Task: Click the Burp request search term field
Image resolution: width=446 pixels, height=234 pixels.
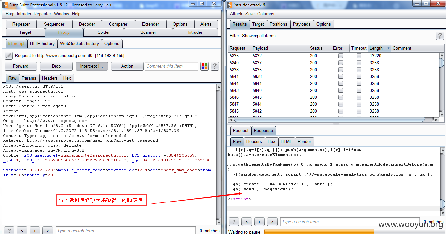Action: tap(125, 231)
